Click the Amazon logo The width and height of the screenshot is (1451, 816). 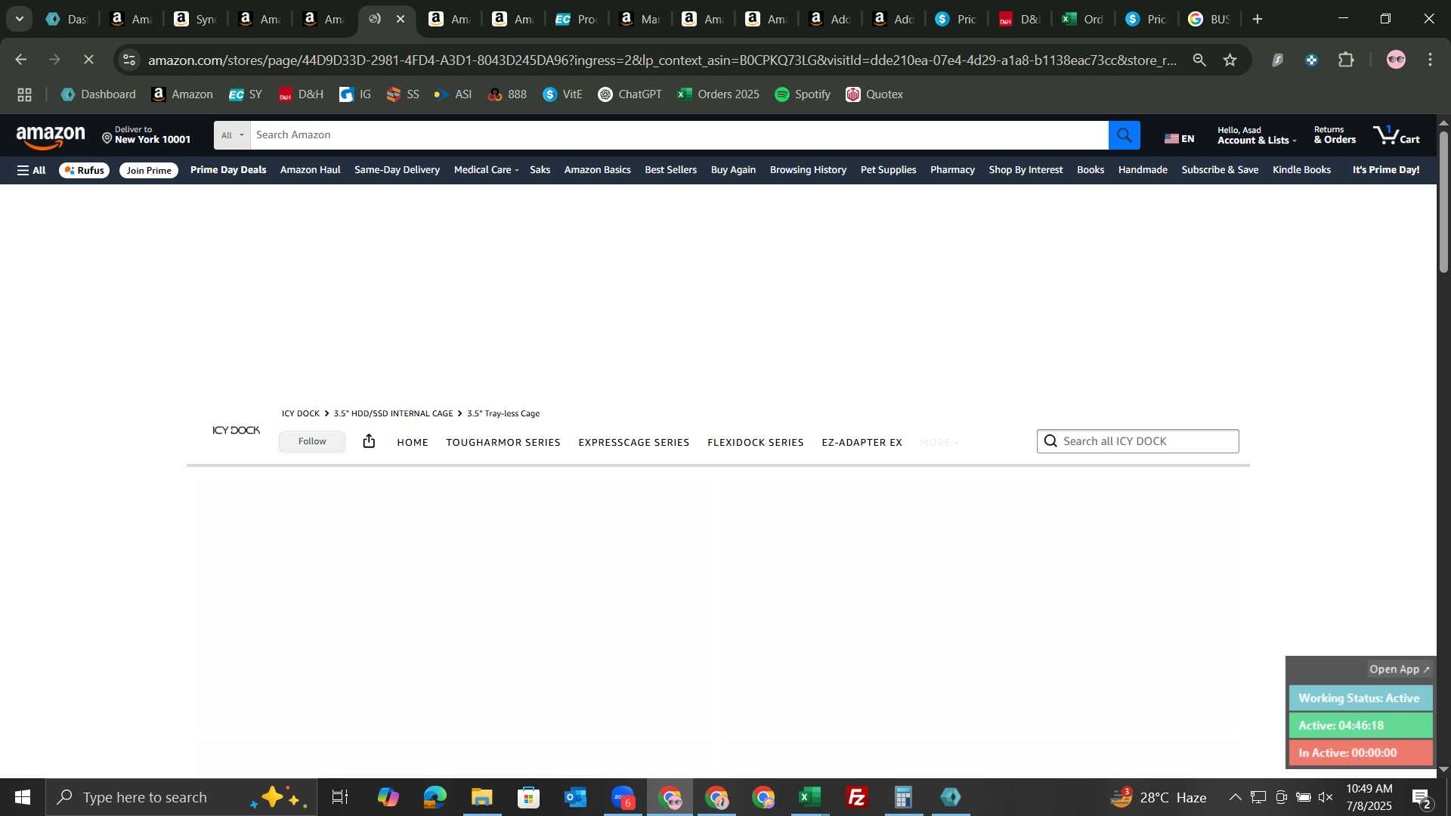point(51,137)
